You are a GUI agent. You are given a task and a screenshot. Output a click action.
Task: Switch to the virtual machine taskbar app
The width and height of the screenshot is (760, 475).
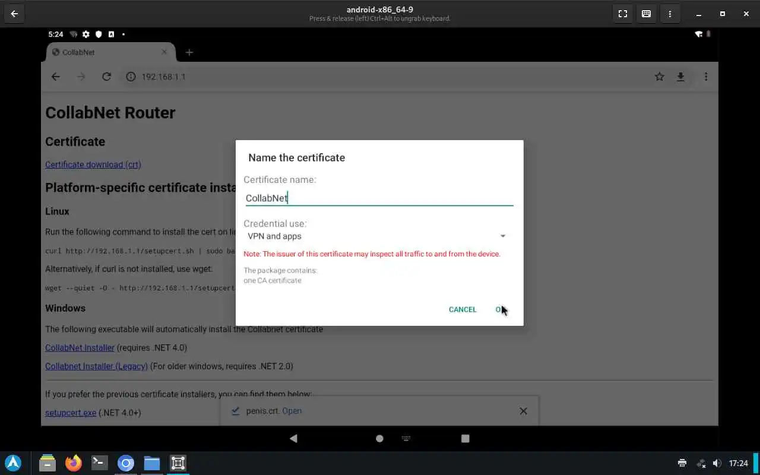click(178, 463)
